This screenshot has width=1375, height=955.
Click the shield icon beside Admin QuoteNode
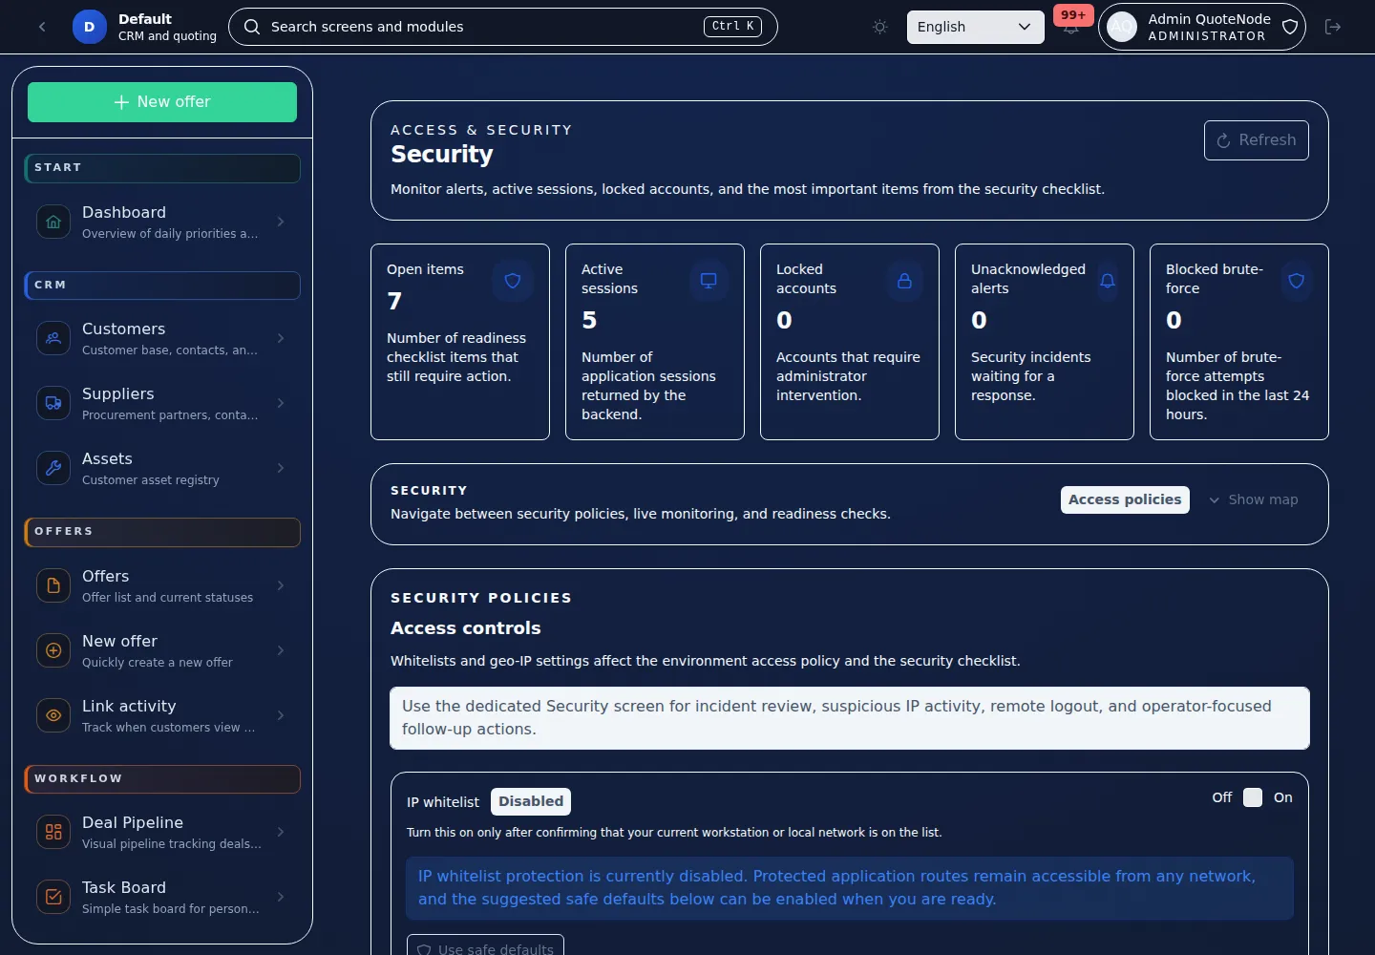pyautogui.click(x=1289, y=27)
